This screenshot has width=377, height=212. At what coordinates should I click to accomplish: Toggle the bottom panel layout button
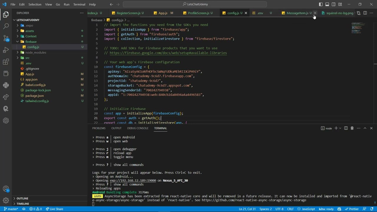(327, 4)
